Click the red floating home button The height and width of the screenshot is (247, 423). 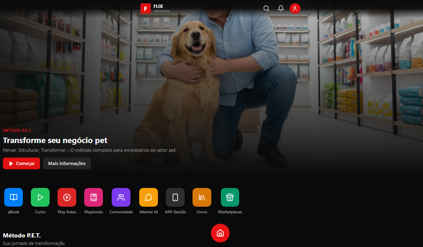pos(220,233)
